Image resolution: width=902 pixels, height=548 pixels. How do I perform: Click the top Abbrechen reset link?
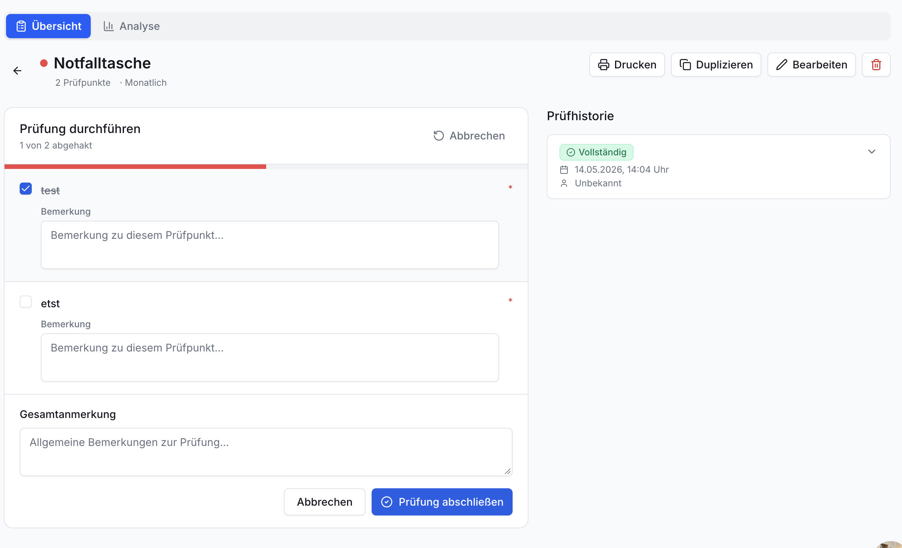469,136
